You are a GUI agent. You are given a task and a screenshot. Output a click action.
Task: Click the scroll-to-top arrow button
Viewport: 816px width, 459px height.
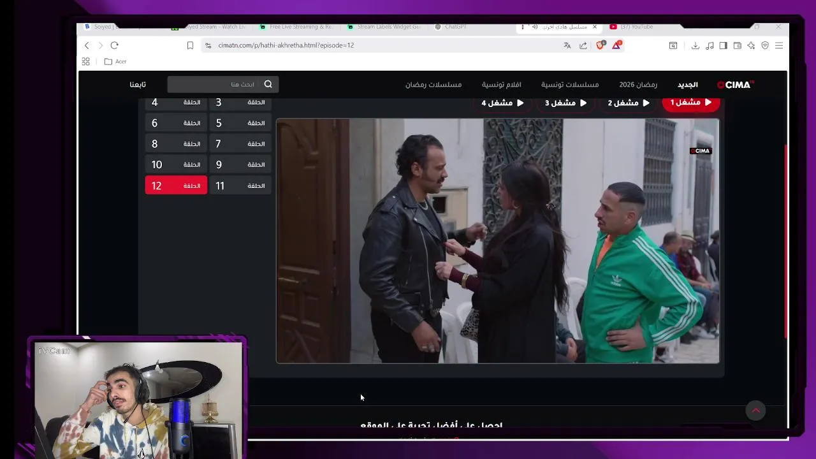pos(755,411)
